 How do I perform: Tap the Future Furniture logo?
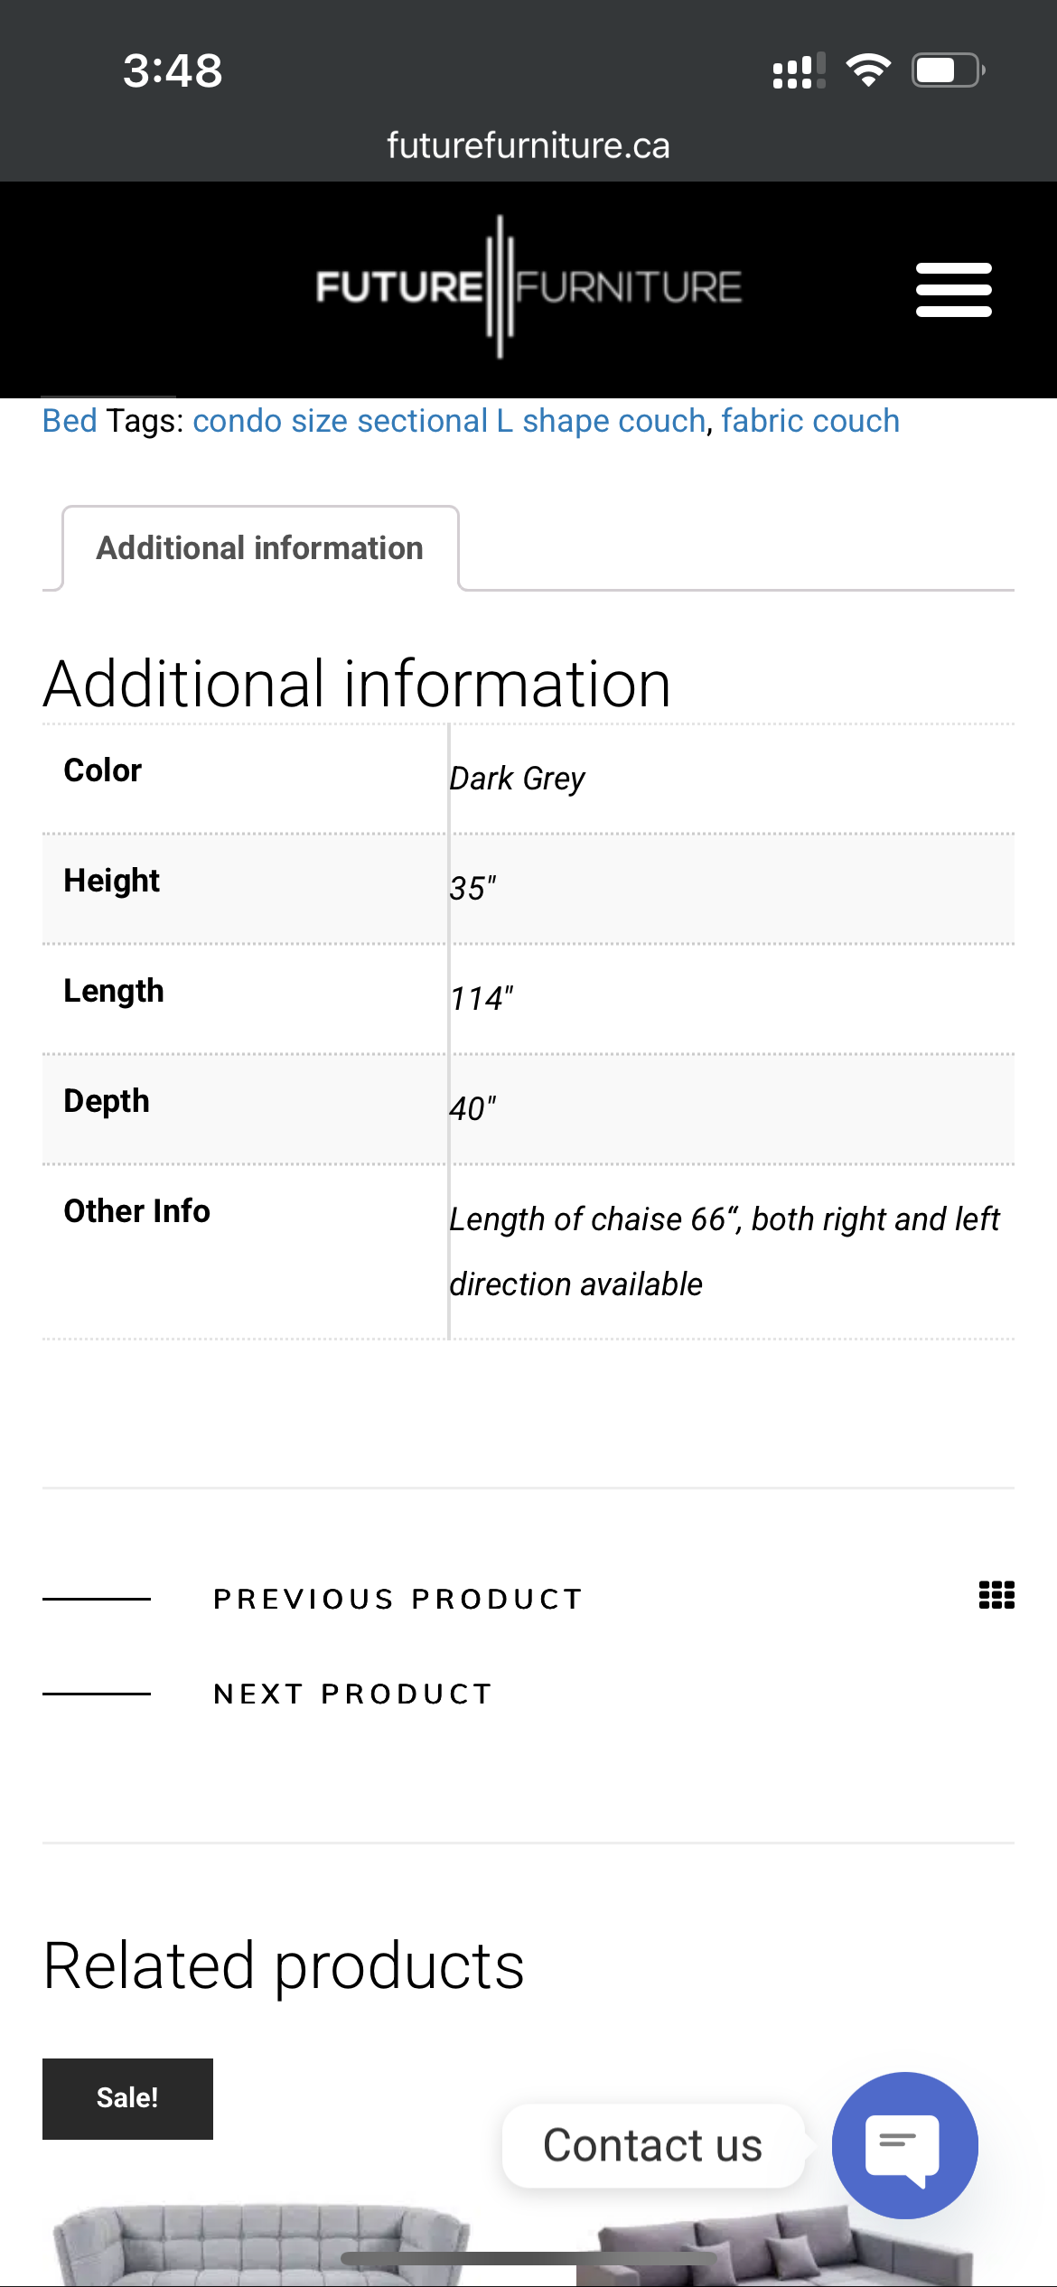click(x=528, y=287)
